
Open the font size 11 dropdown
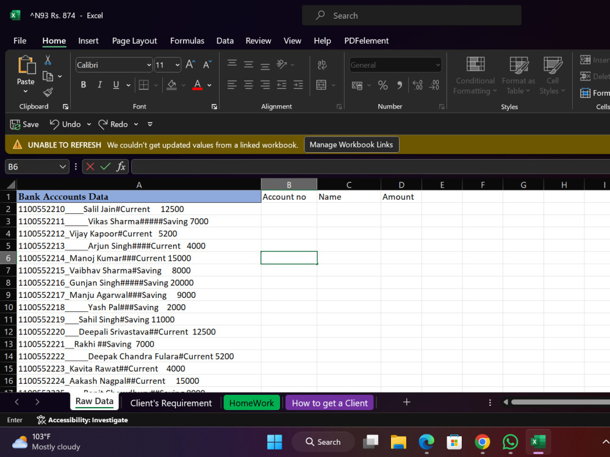point(178,65)
